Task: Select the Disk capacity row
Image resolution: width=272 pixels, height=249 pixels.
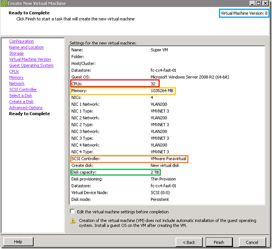Action: [x=115, y=172]
